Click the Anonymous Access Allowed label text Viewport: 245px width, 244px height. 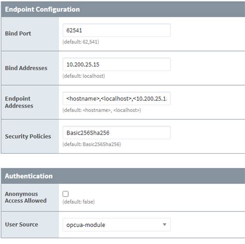click(x=26, y=197)
